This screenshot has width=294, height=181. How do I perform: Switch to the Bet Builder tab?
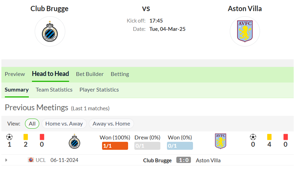point(90,74)
